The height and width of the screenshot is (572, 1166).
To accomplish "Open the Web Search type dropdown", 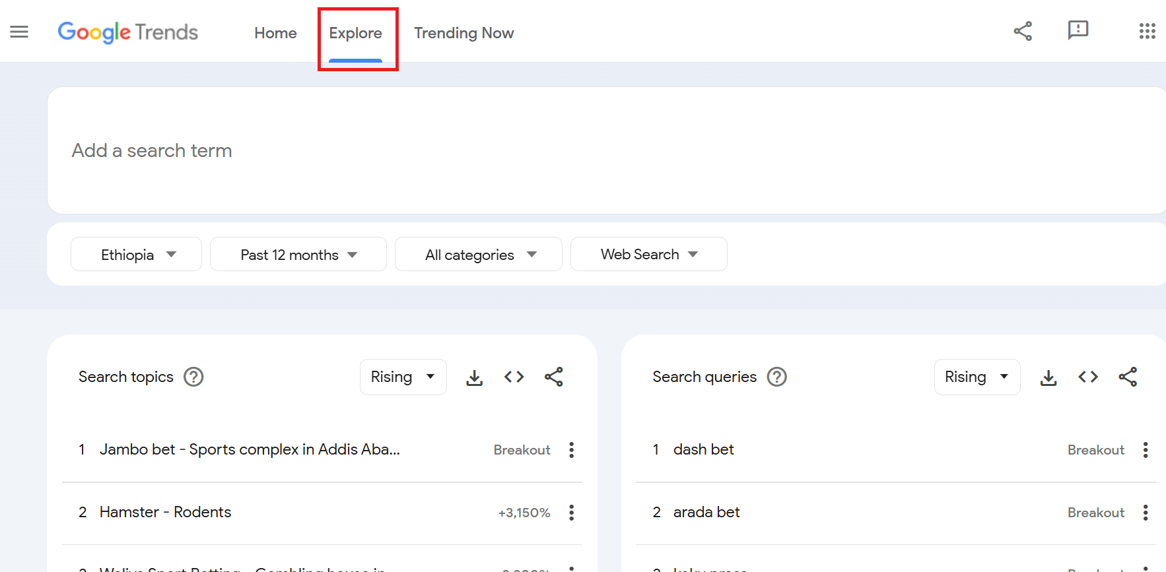I will click(649, 254).
